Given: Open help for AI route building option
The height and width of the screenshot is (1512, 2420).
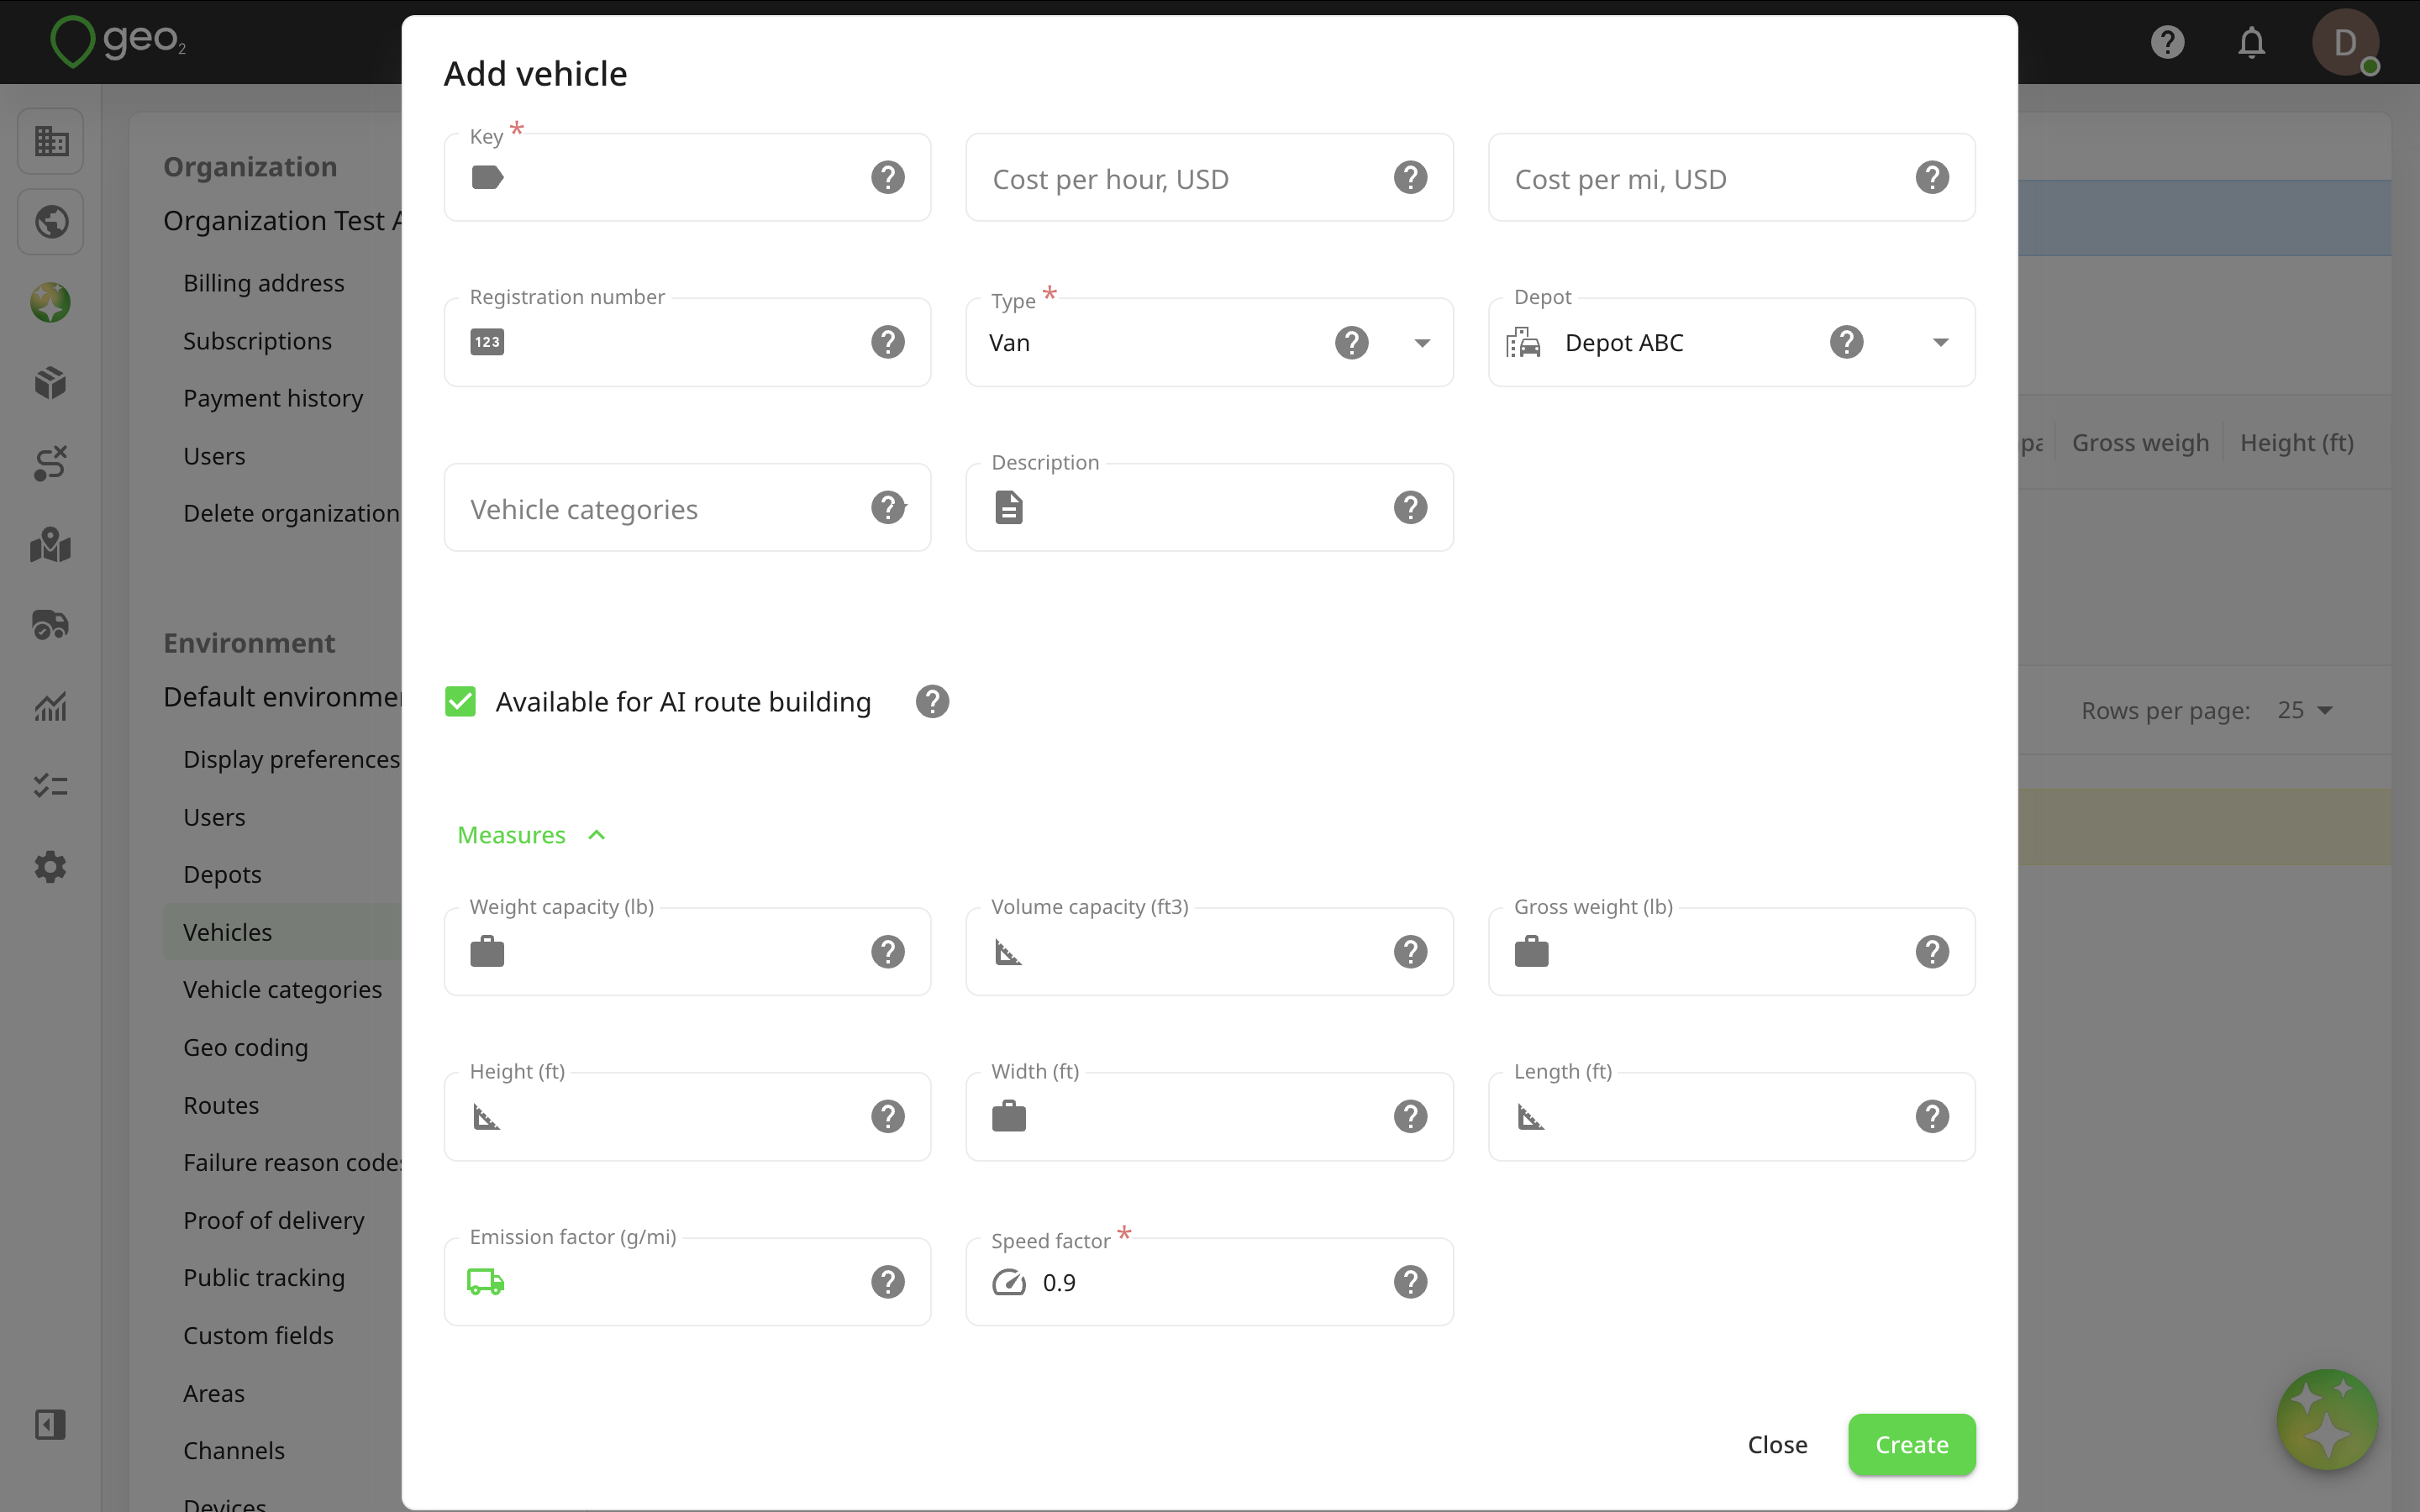Looking at the screenshot, I should [932, 702].
